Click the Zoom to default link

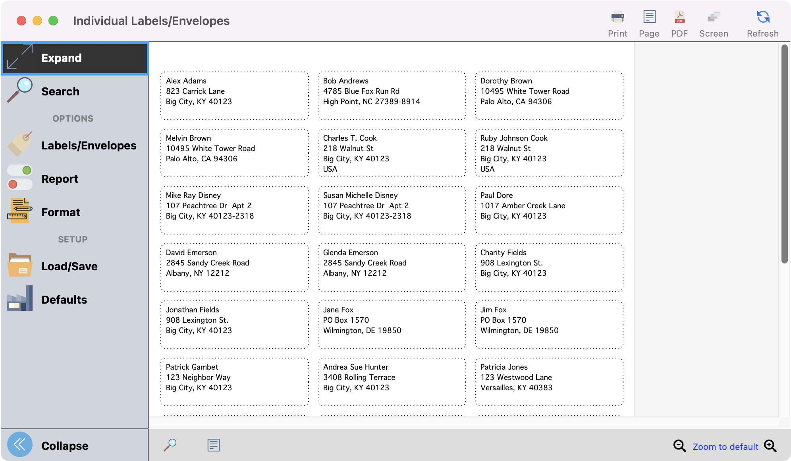[x=725, y=446]
